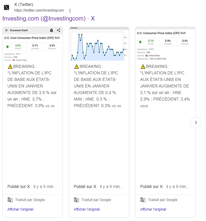
Task: Click Afficher l'original under the second tweet
Action: pos(87,209)
